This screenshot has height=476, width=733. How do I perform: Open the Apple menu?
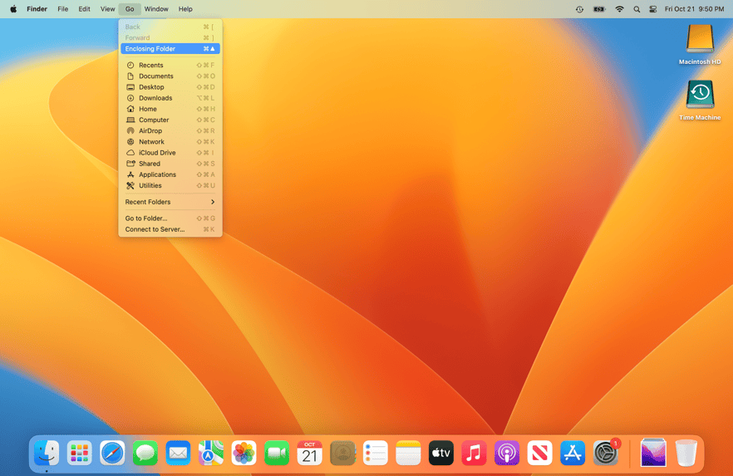tap(13, 9)
